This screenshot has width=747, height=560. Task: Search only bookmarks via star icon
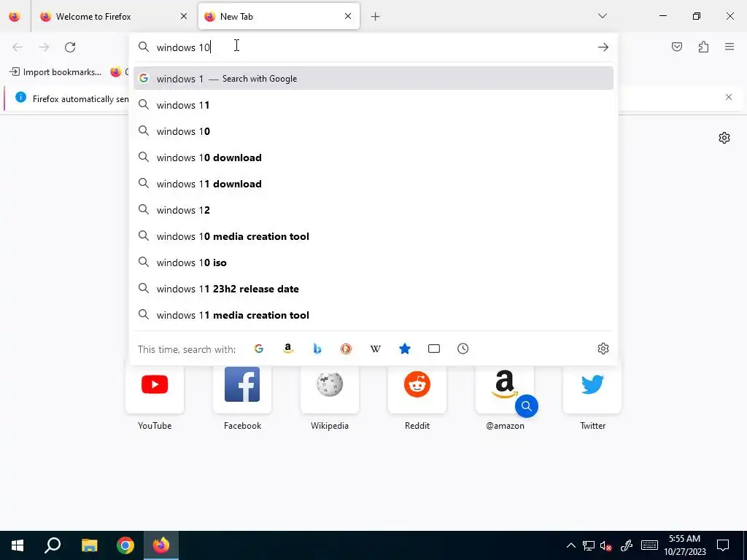pyautogui.click(x=404, y=349)
